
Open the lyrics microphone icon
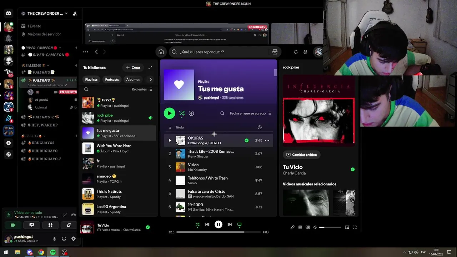click(292, 227)
